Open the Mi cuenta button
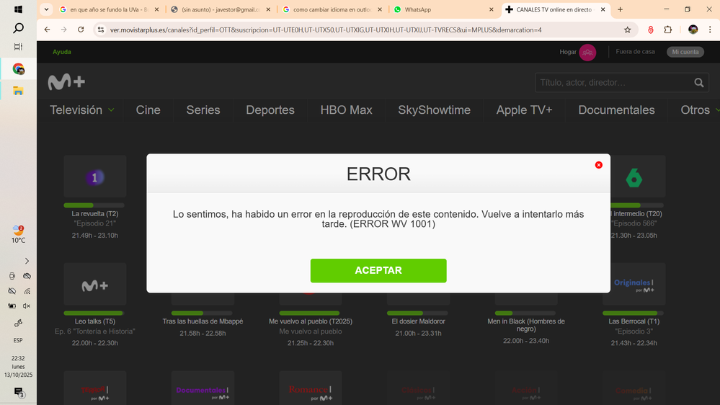Screen dimensions: 720x405 pos(685,52)
